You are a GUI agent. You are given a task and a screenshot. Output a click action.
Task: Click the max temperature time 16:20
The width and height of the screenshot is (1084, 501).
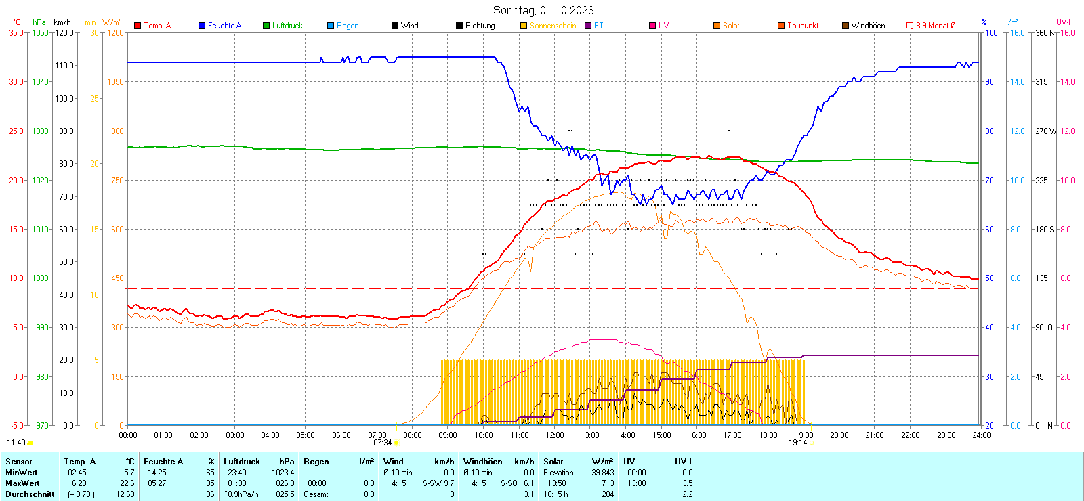77,483
